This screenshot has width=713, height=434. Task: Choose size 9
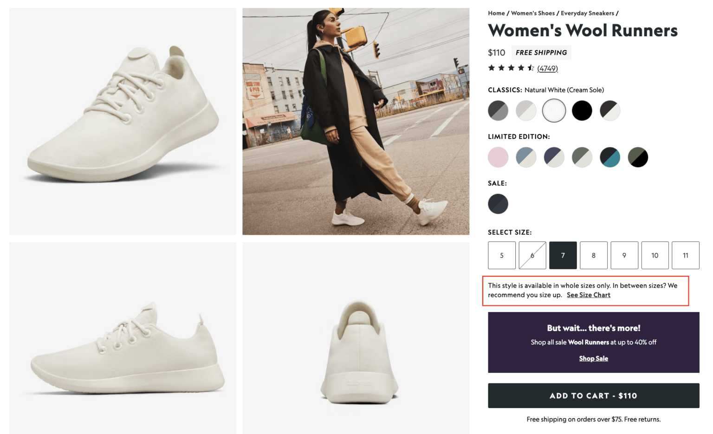(x=624, y=255)
